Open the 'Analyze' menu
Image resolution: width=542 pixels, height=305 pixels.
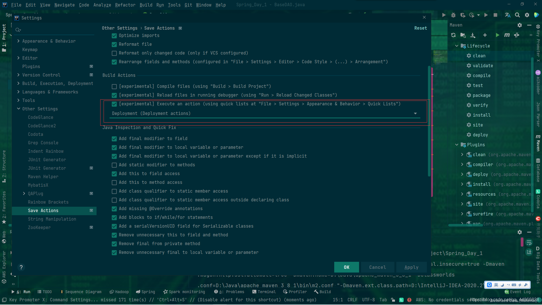pyautogui.click(x=102, y=5)
